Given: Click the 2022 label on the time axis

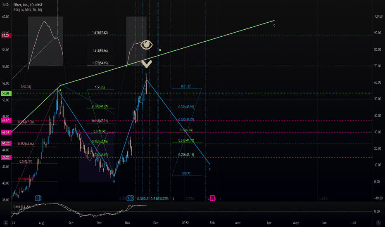Looking at the screenshot, I should click(185, 223).
